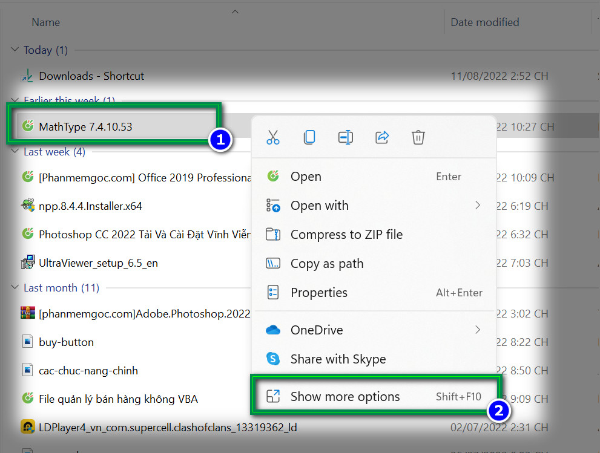Sort by the Date modified column header

tap(485, 22)
